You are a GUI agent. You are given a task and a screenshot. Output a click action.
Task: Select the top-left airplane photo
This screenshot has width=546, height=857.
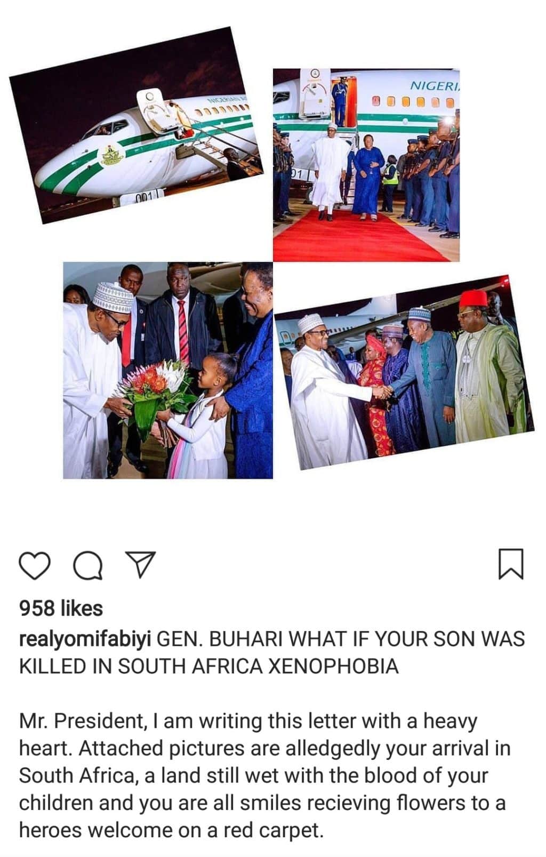point(136,125)
